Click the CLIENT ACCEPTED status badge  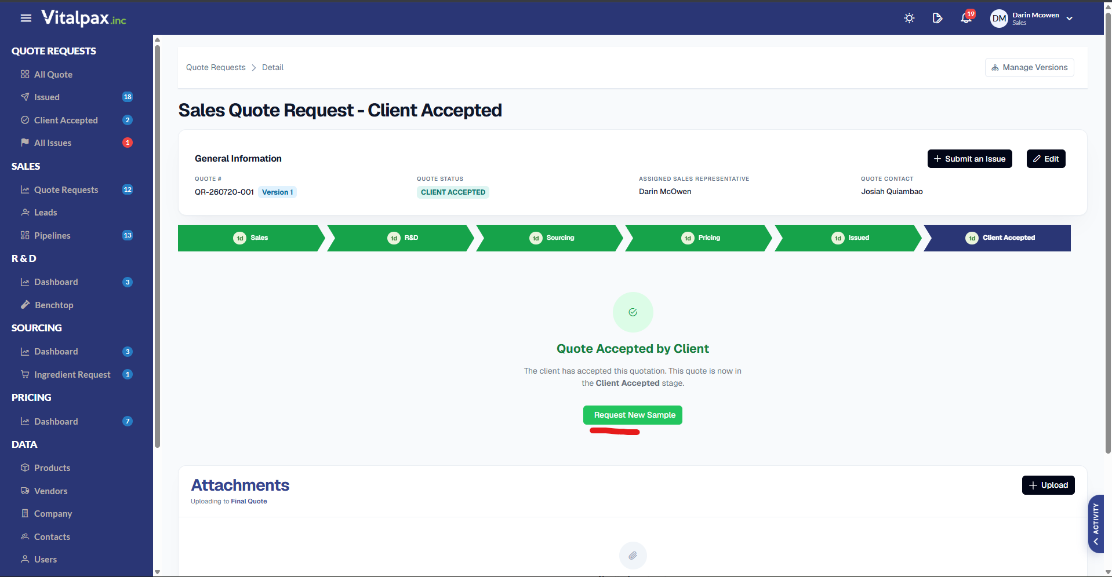point(453,192)
